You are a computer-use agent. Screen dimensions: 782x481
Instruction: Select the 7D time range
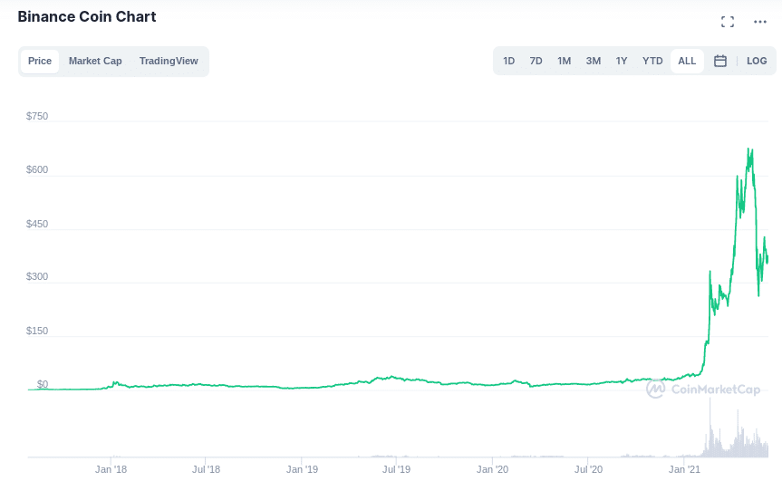pos(536,61)
